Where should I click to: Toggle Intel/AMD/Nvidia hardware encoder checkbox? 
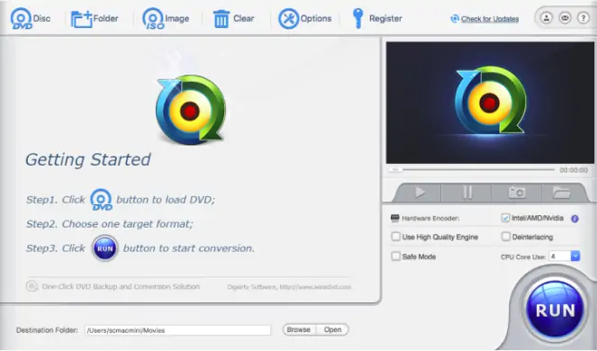point(505,218)
